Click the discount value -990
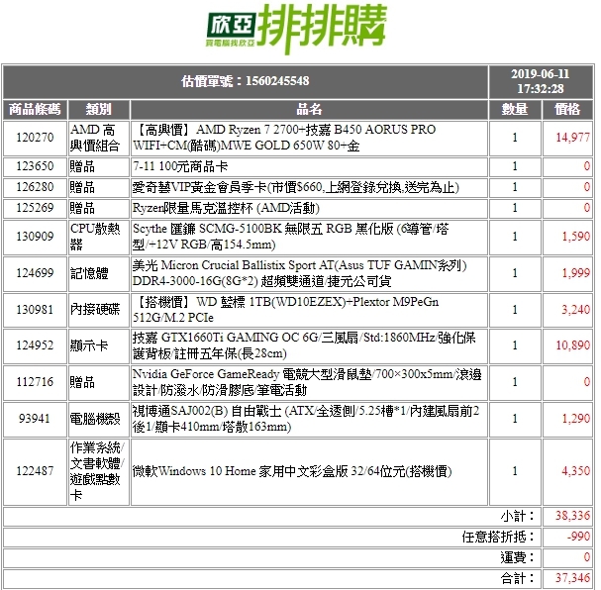601x590 pixels. (578, 537)
